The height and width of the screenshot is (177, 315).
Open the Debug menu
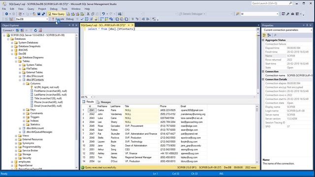click(x=54, y=9)
